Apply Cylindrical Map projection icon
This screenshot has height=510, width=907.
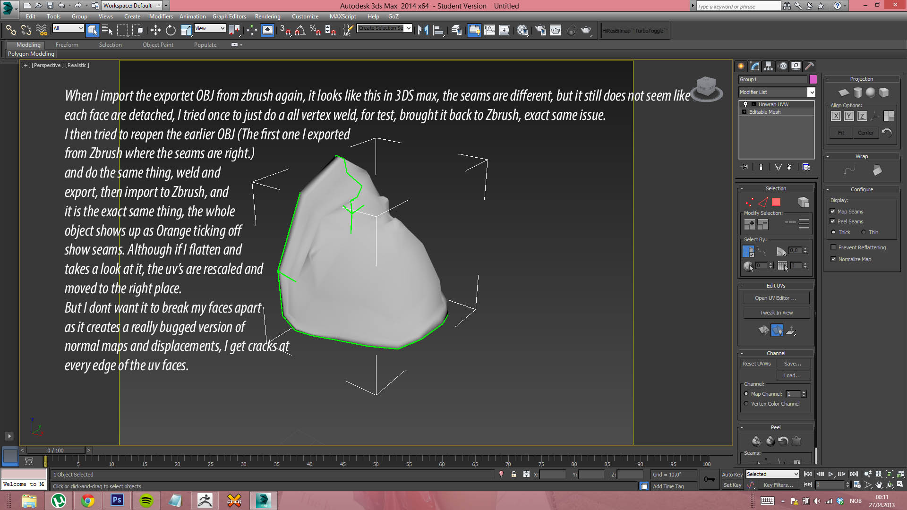(857, 92)
